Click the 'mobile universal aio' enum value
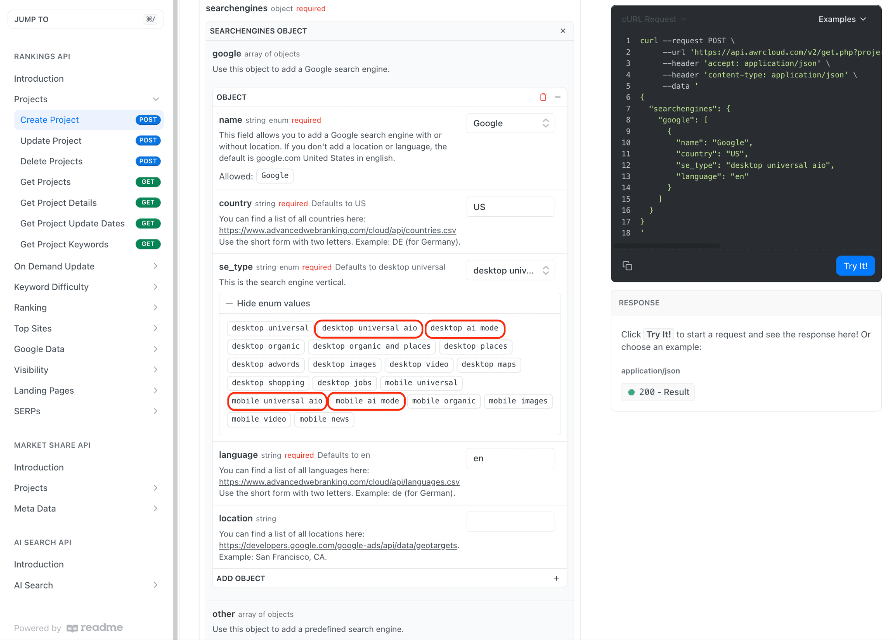This screenshot has width=894, height=640. (x=277, y=401)
